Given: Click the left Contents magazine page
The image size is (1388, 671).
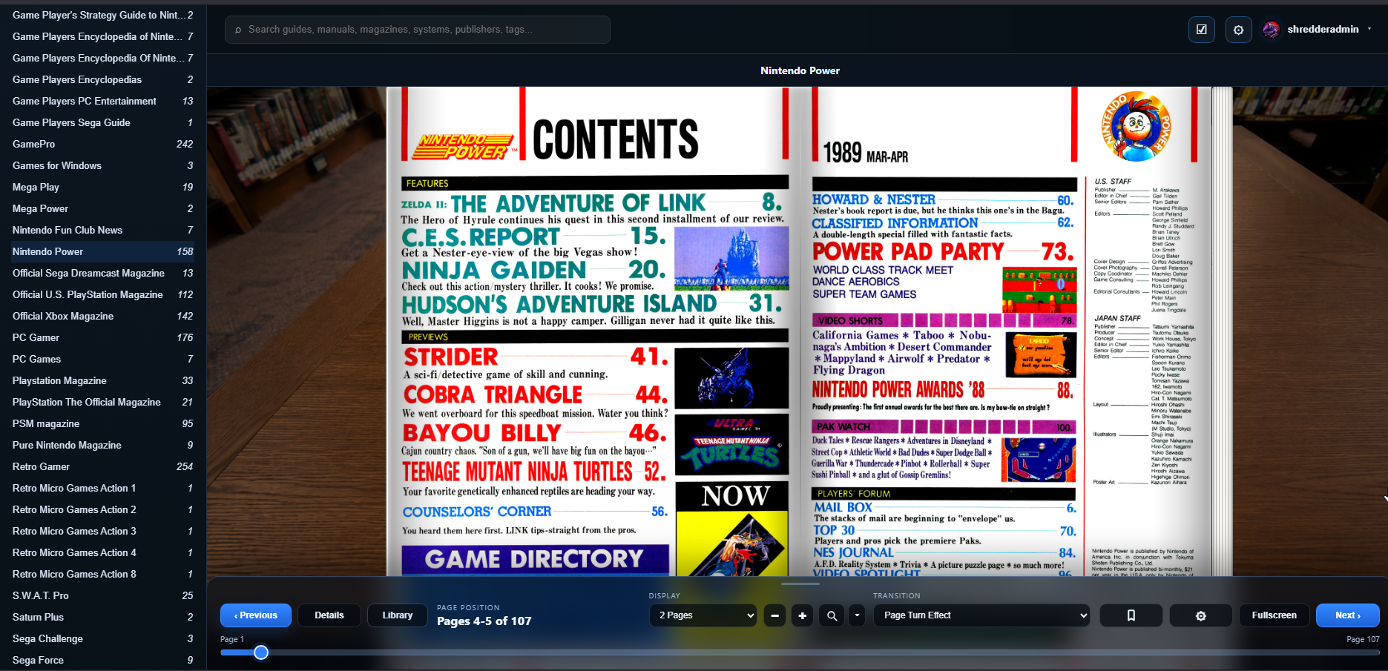Looking at the screenshot, I should pyautogui.click(x=593, y=331).
